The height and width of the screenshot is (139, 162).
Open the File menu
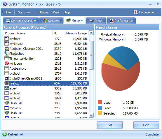(8, 12)
